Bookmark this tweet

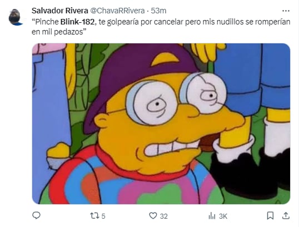[270, 216]
